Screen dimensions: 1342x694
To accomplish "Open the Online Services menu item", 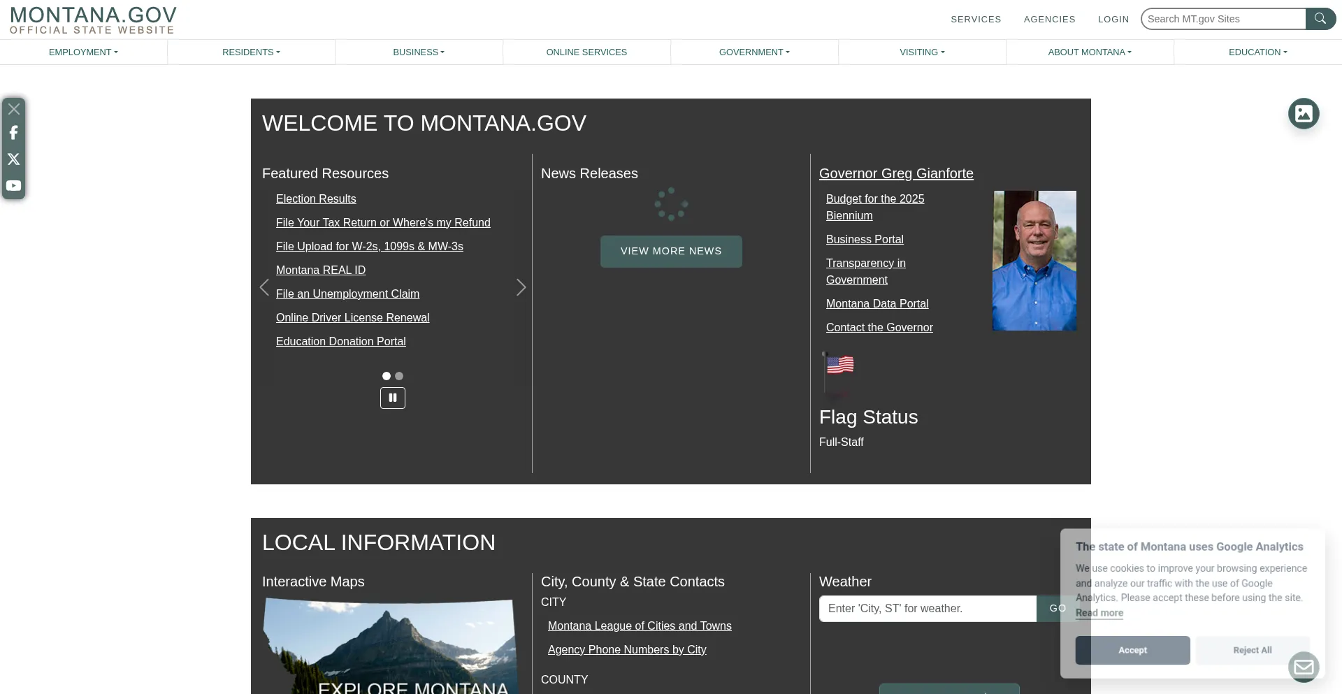I will click(x=586, y=52).
